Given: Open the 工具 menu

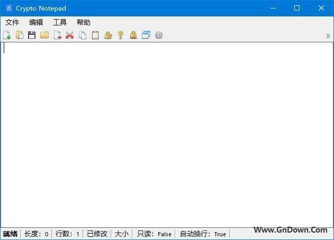Looking at the screenshot, I should tap(60, 22).
